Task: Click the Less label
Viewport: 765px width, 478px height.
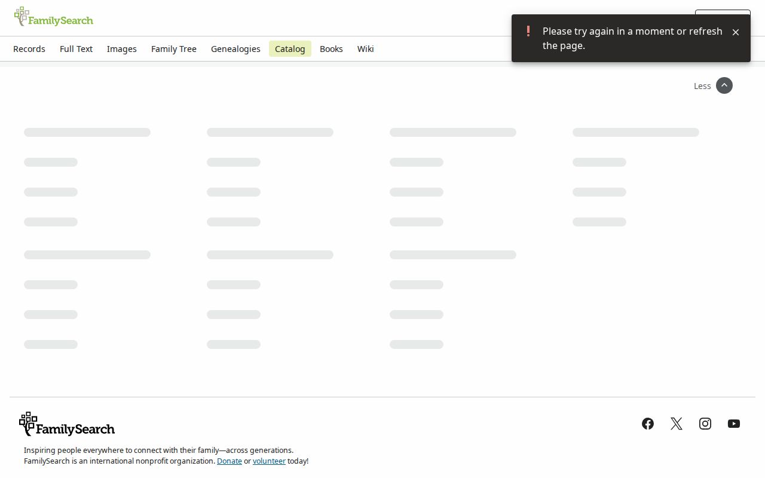Action: click(x=702, y=86)
